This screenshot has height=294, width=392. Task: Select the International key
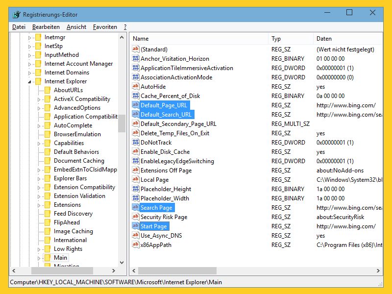tap(70, 240)
